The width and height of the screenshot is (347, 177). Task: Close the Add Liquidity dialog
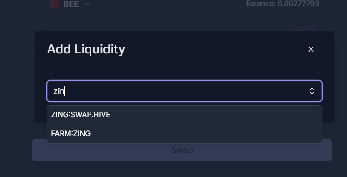pos(310,49)
